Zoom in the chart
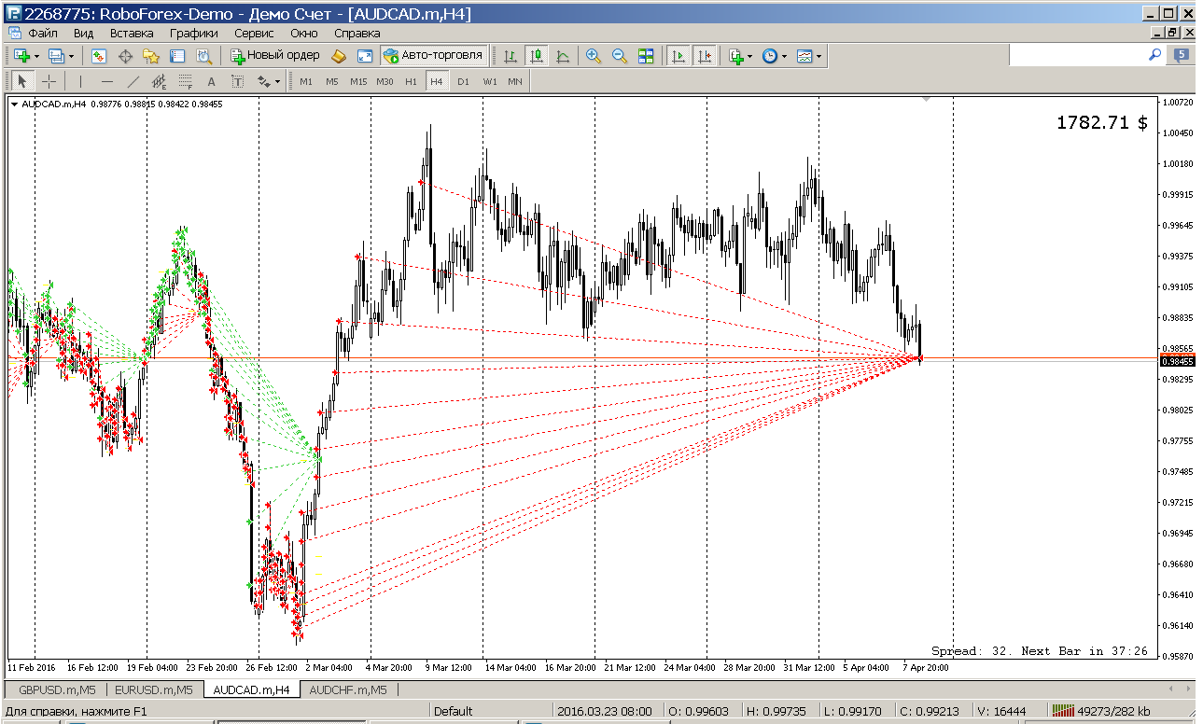Viewport: 1203px width, 724px height. pyautogui.click(x=593, y=56)
